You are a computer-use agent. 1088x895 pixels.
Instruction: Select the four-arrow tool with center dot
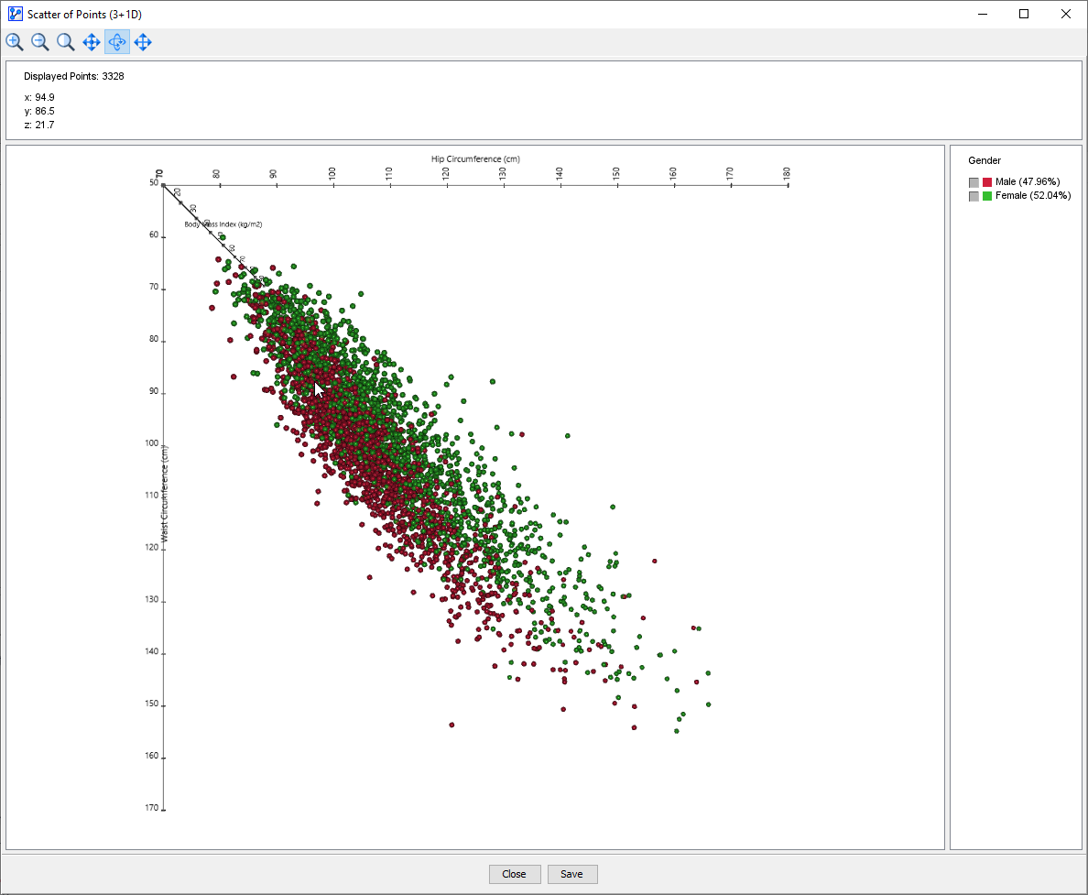92,42
